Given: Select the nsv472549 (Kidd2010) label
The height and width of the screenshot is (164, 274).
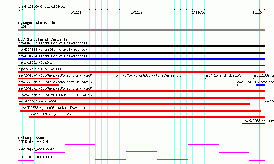Looking at the screenshot, I should (223, 75).
